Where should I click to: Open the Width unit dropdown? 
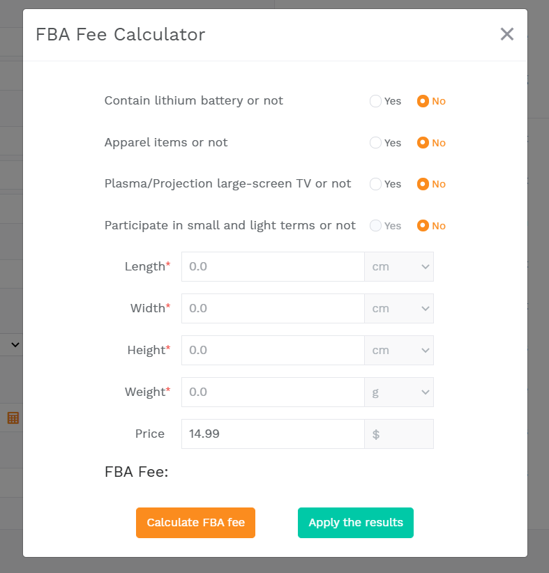tap(399, 308)
